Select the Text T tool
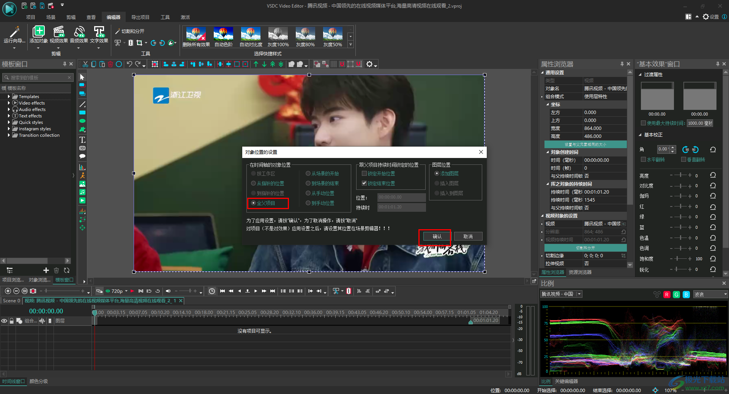729x394 pixels. 82,140
